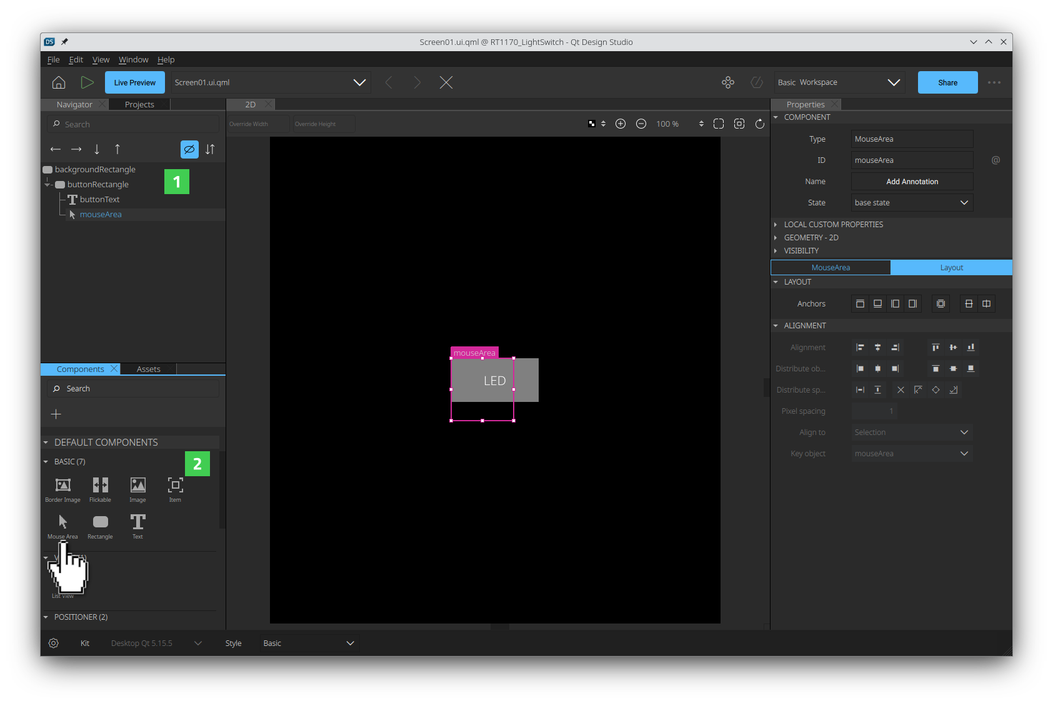
Task: Open the Workspace dropdown showing Basic
Action: [x=839, y=82]
